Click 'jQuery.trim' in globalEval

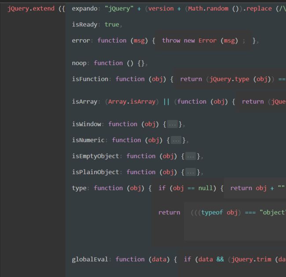[x=251, y=259]
